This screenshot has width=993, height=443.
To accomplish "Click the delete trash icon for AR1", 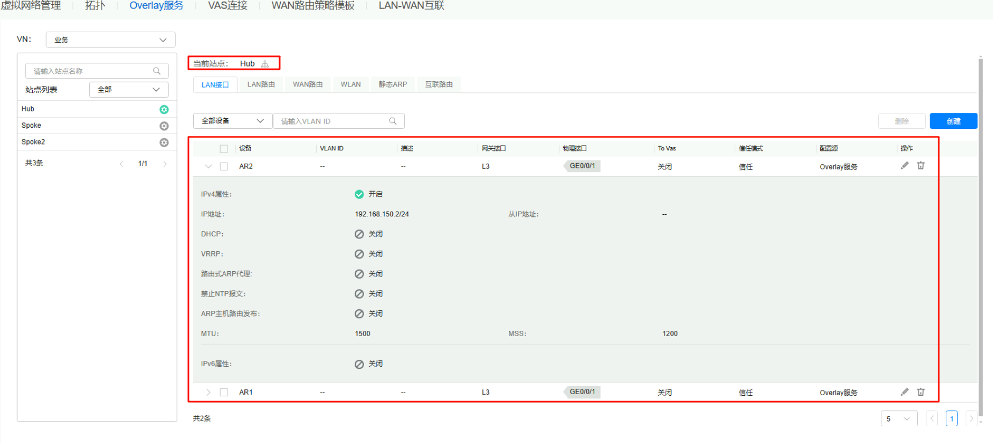I will point(921,392).
